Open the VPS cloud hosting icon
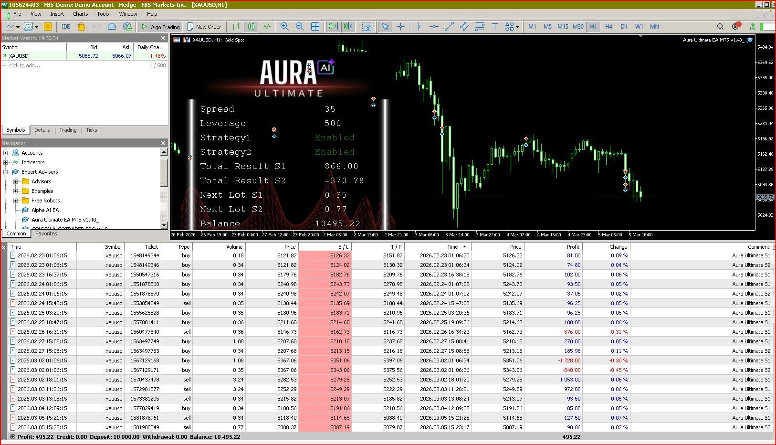Viewport: 776px width, 445px height. pyautogui.click(x=112, y=27)
